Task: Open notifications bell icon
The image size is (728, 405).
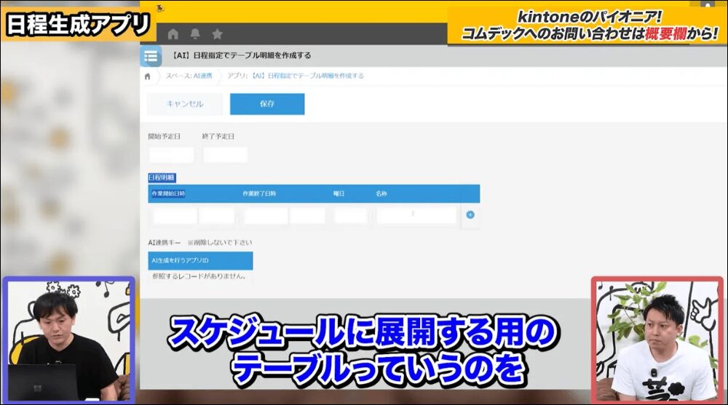Action: point(195,34)
